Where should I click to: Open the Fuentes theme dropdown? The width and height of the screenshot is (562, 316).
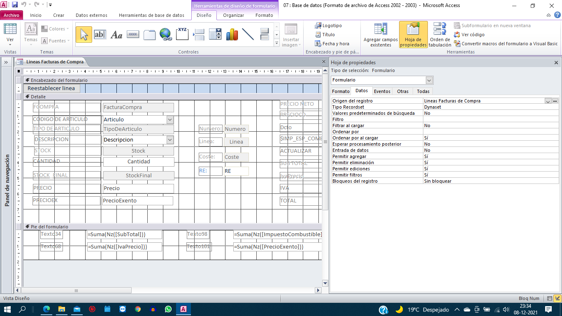tap(55, 41)
